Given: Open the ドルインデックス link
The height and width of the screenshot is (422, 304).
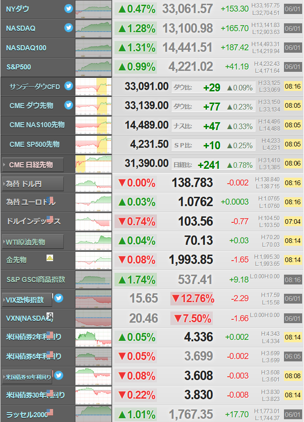Looking at the screenshot, I should click(x=34, y=221).
